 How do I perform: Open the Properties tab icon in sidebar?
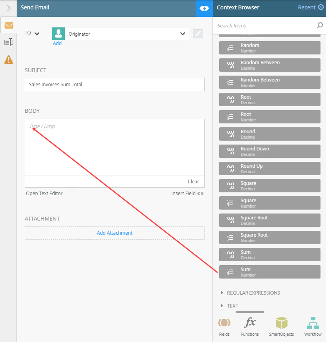pyautogui.click(x=9, y=42)
